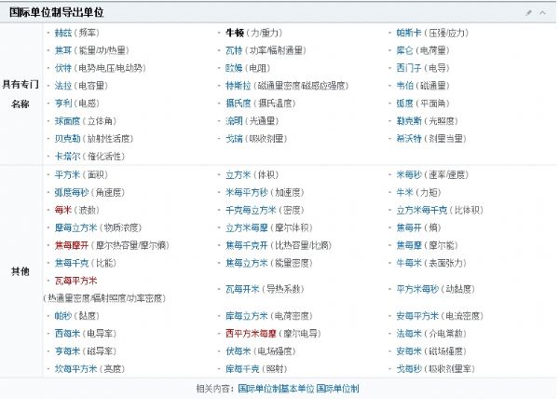Screen dimensions: 559x399
Task: Open the 国际单位制基本单位 footer link
Action: 277,389
